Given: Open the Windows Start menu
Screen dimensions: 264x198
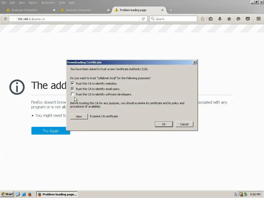Looking at the screenshot, I should coord(7,194).
